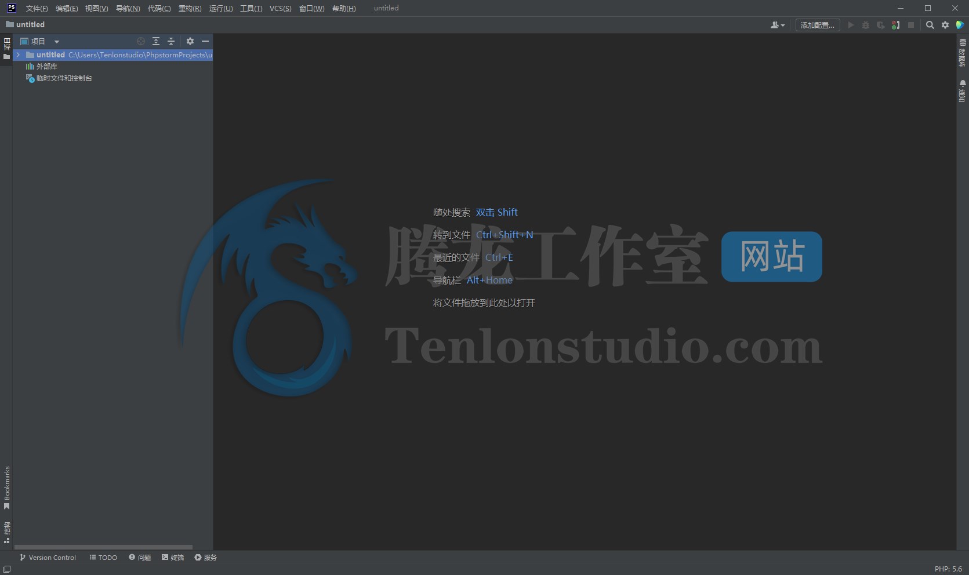Toggle the 终端 (Terminal) tool window
Viewport: 969px width, 575px height.
(x=172, y=557)
